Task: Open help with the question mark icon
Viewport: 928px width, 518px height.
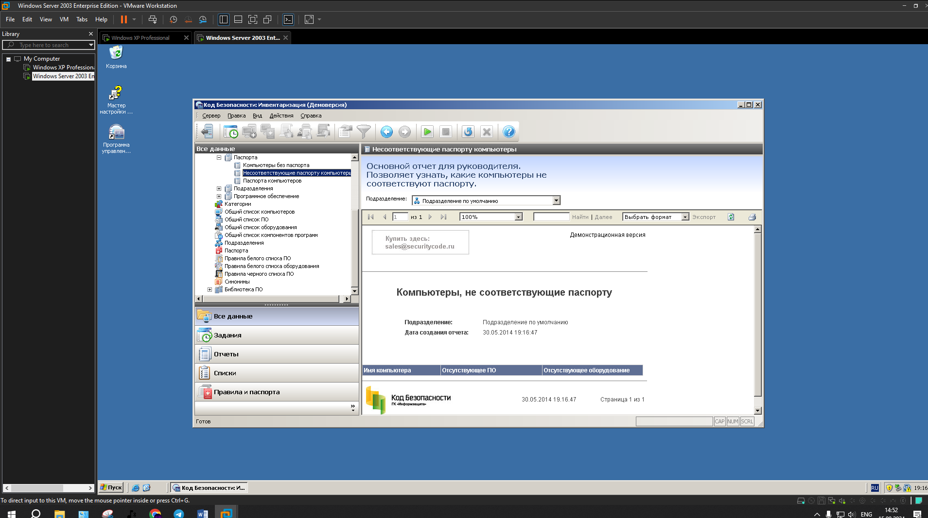Action: (x=509, y=132)
